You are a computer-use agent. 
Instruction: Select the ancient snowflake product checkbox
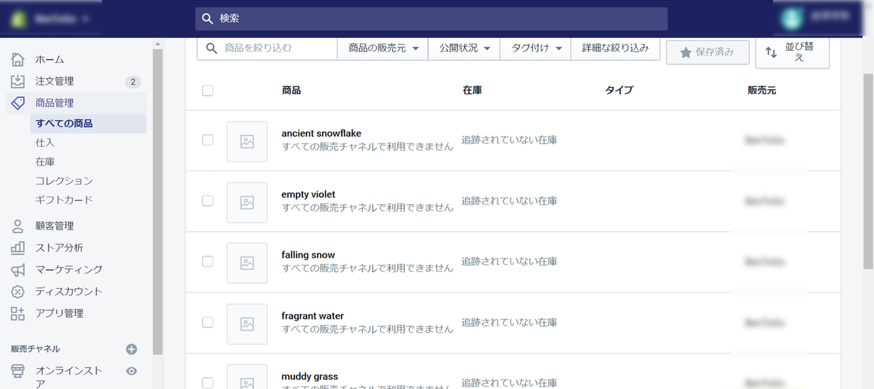[208, 140]
